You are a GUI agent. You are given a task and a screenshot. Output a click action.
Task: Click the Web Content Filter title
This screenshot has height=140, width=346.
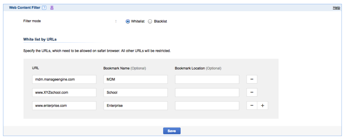(25, 8)
